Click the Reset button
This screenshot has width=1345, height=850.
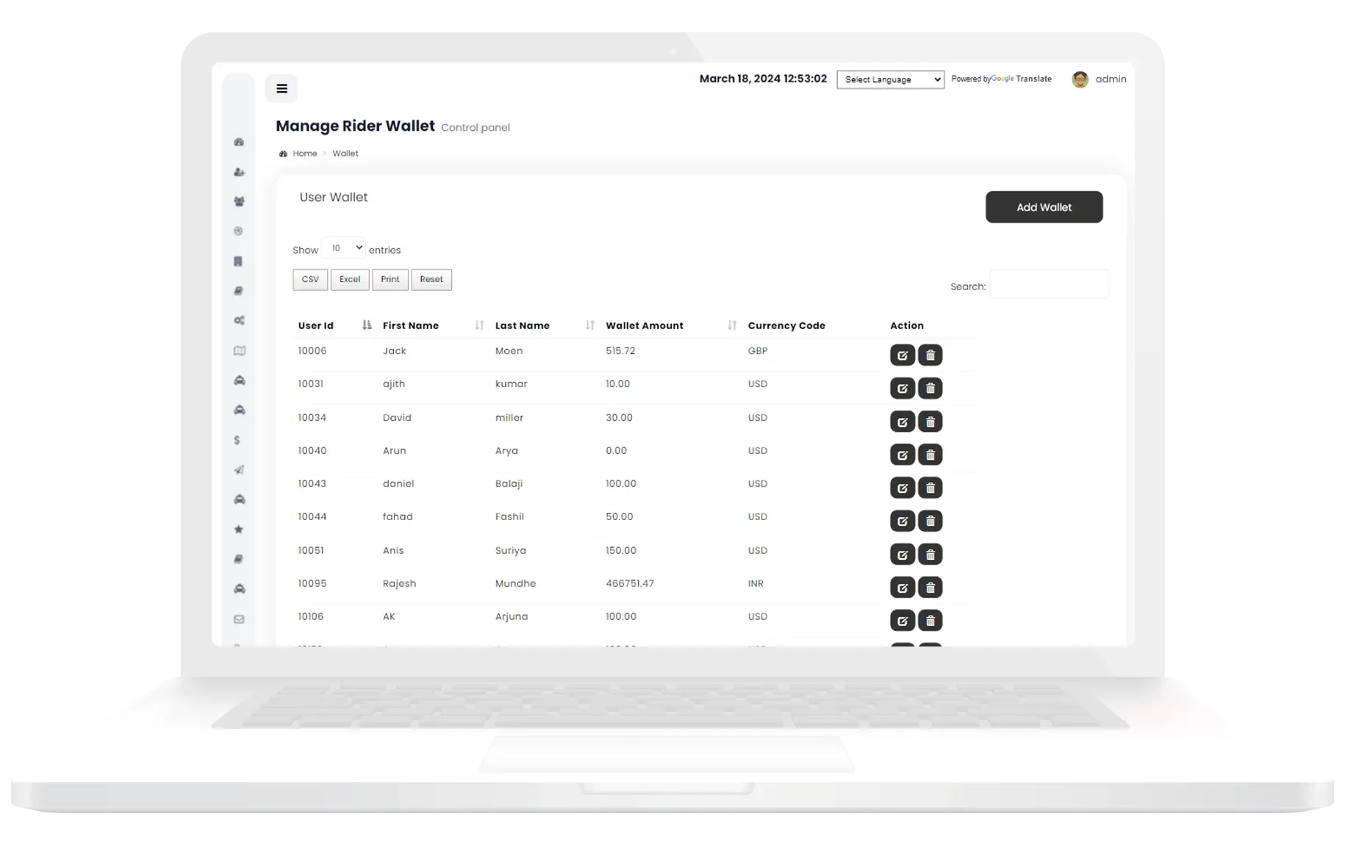pos(431,279)
